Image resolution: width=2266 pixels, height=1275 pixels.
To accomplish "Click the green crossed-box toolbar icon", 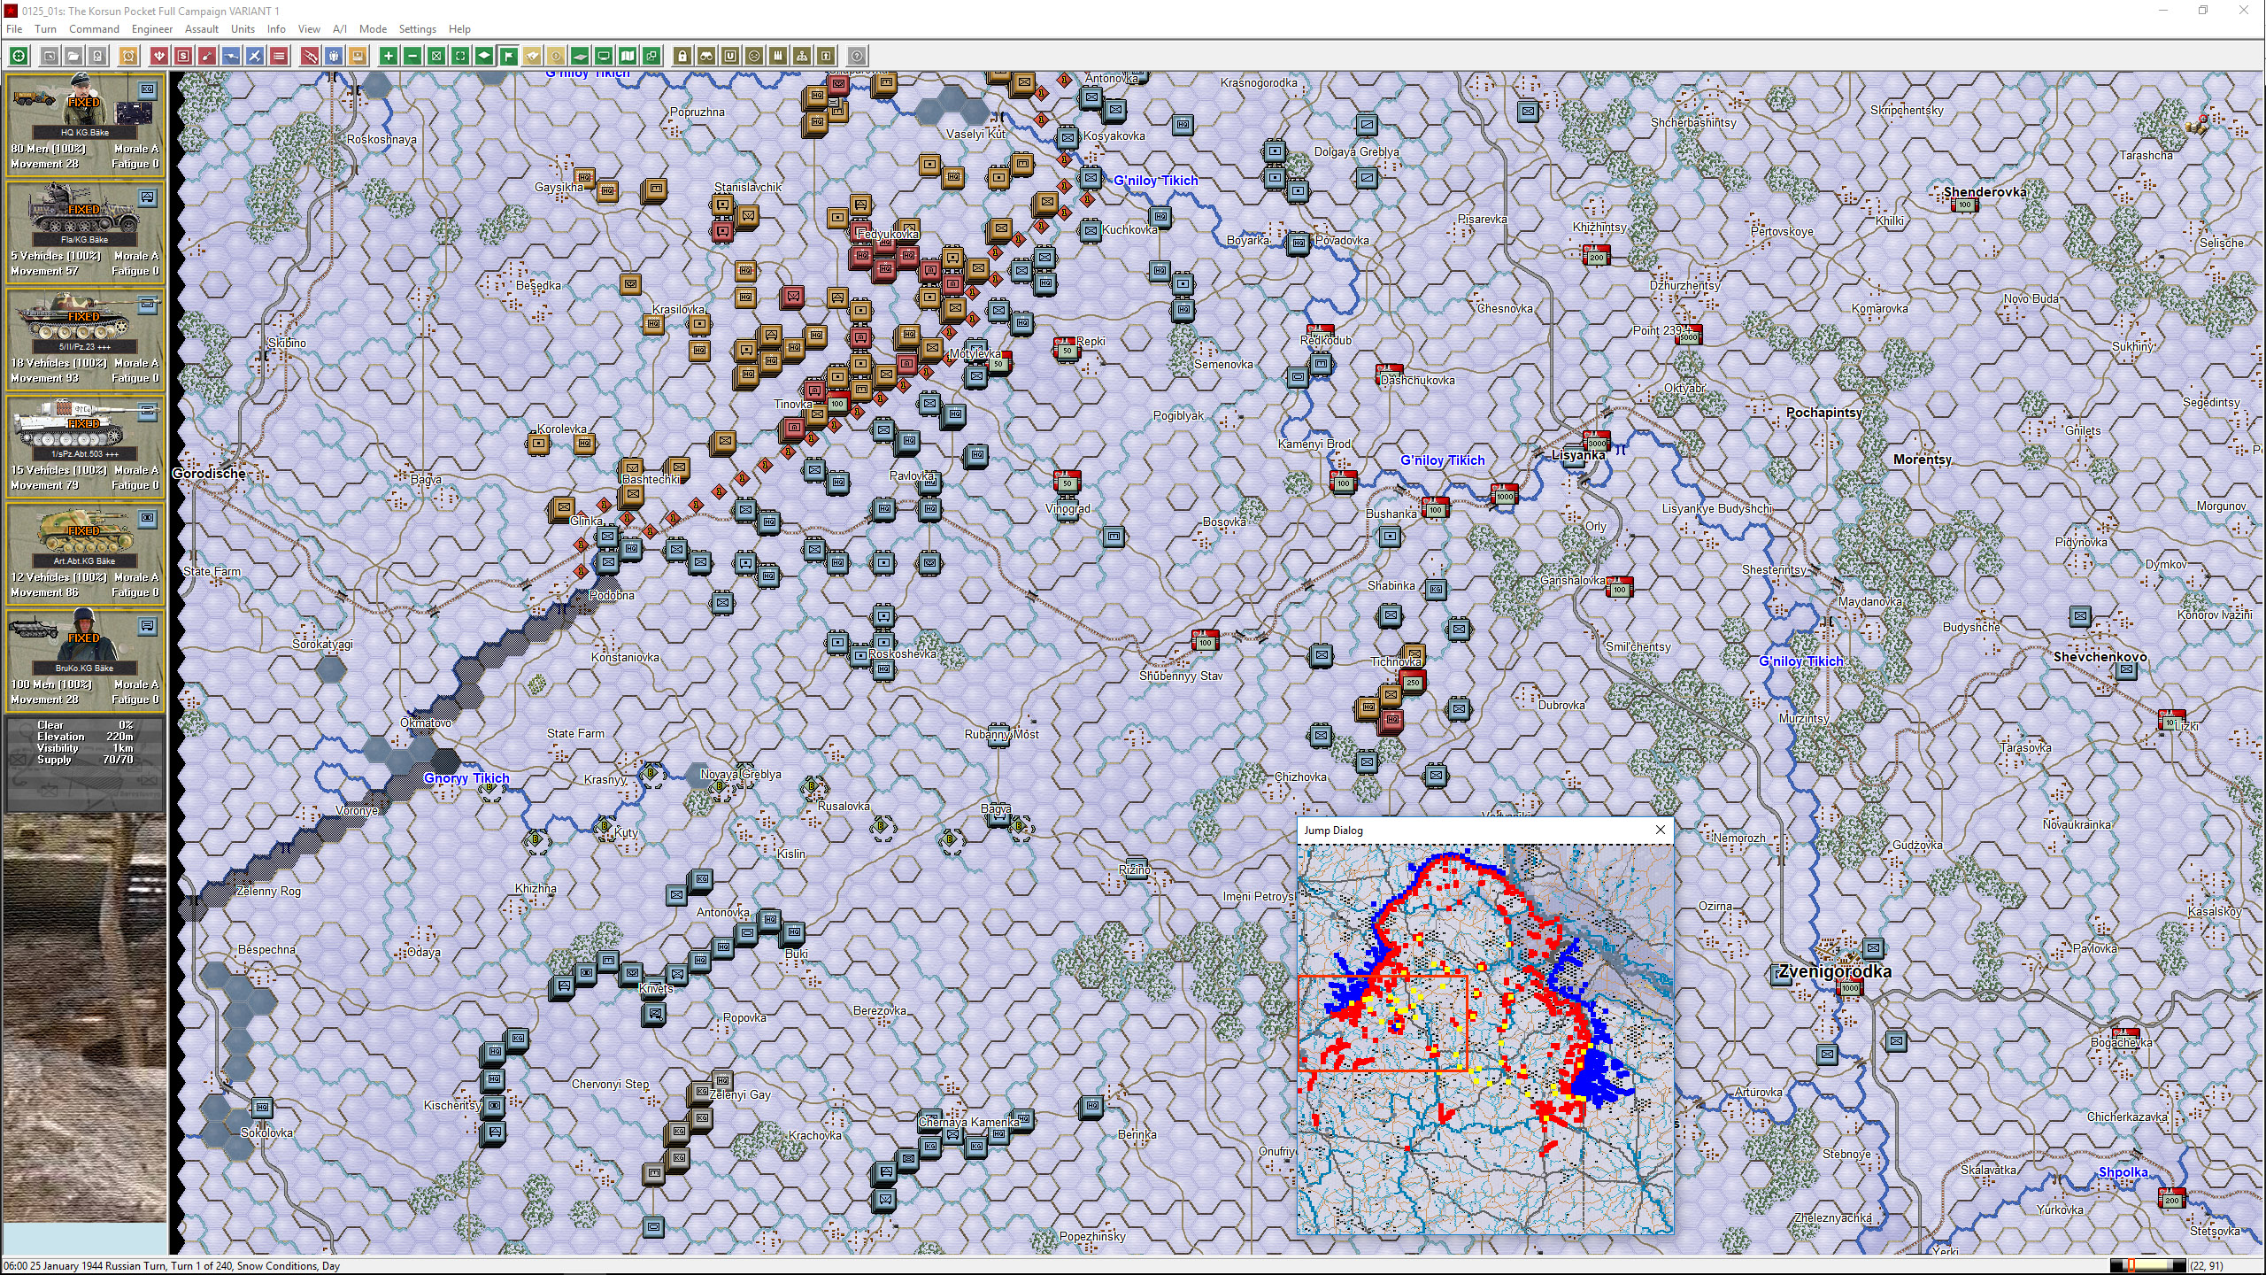I will click(436, 56).
